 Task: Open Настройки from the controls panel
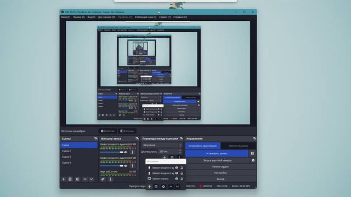pyautogui.click(x=220, y=173)
